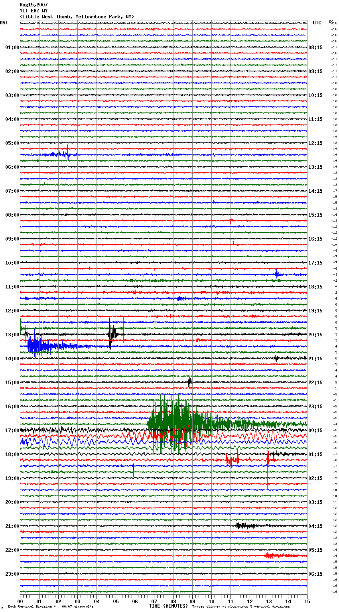Click the UTC time 00:15

[315, 430]
